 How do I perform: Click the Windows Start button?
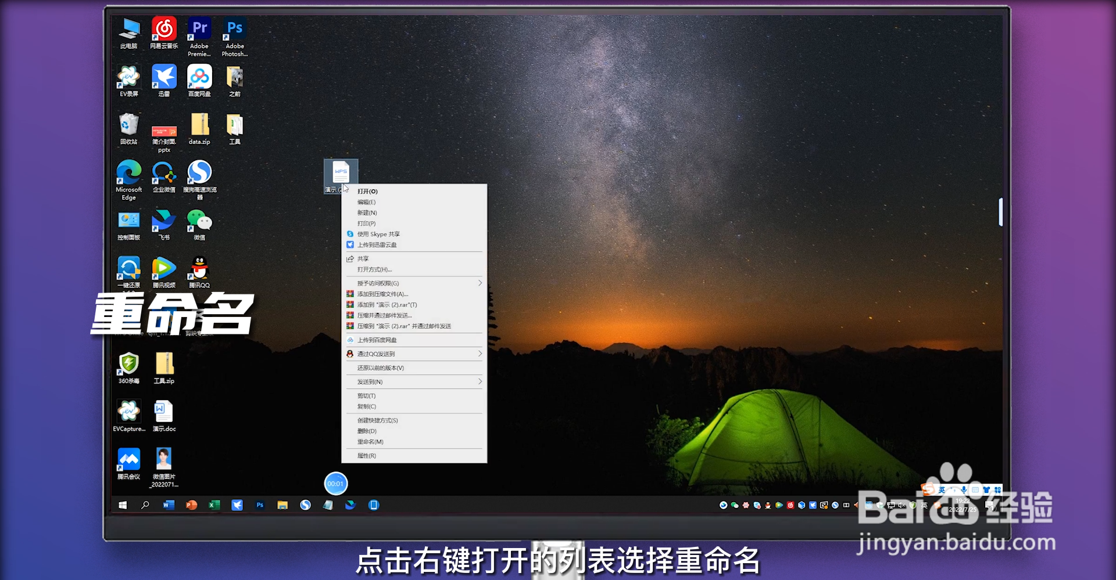[x=123, y=505]
